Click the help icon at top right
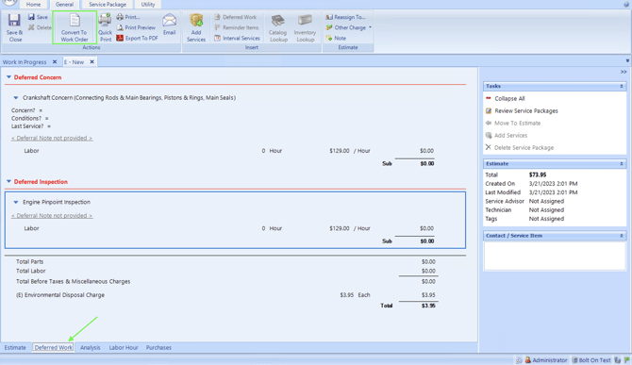 (x=626, y=4)
